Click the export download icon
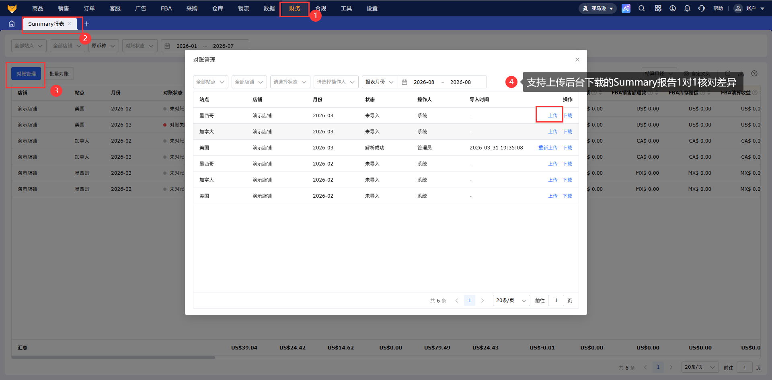772x380 pixels. tap(741, 74)
